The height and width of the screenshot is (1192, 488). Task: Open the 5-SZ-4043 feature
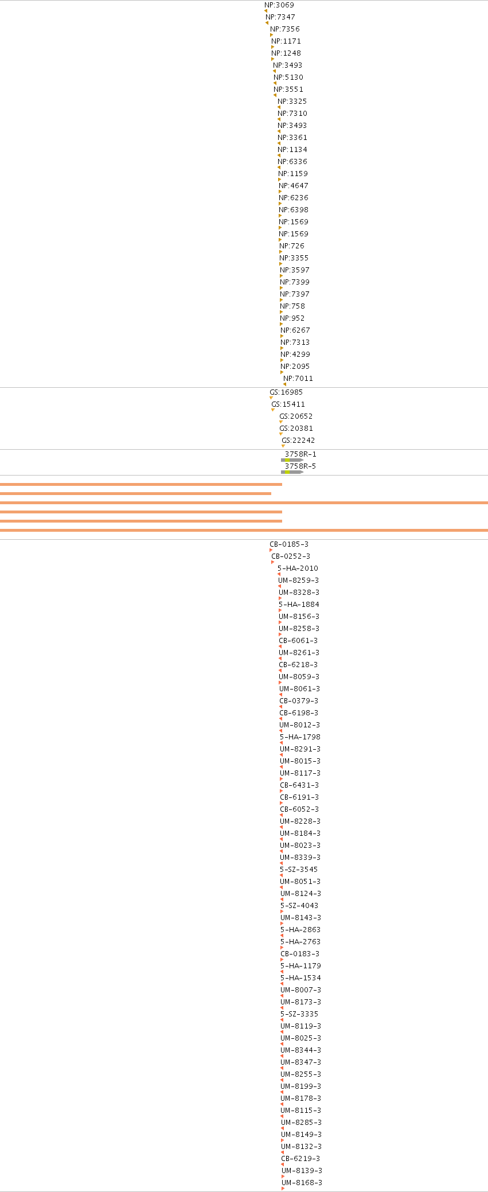tap(299, 906)
